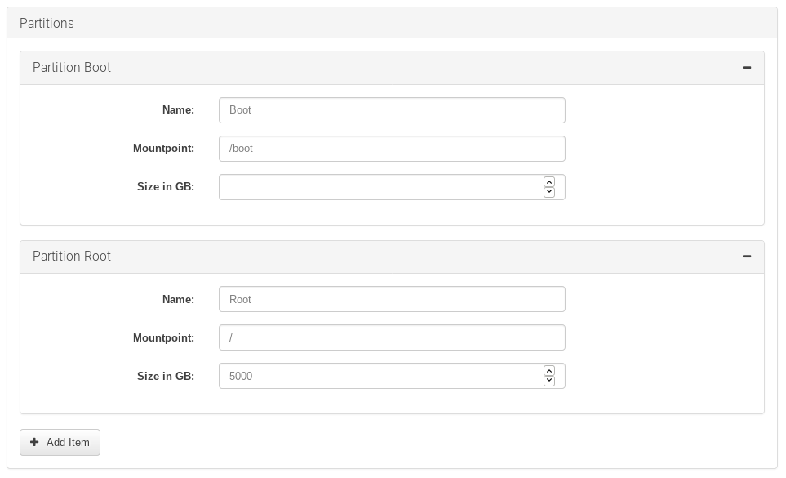Viewport: 786px width, 478px height.
Task: Click the Partition Boot panel title
Action: [72, 68]
